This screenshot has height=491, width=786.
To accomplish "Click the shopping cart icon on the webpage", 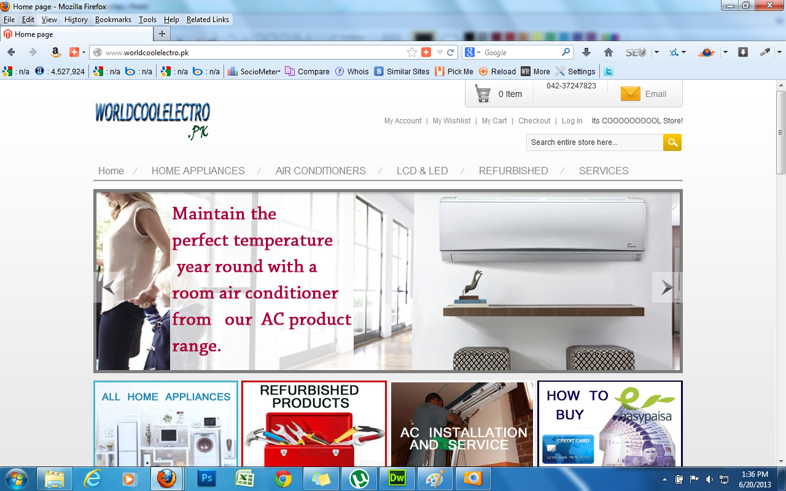I will pyautogui.click(x=483, y=93).
